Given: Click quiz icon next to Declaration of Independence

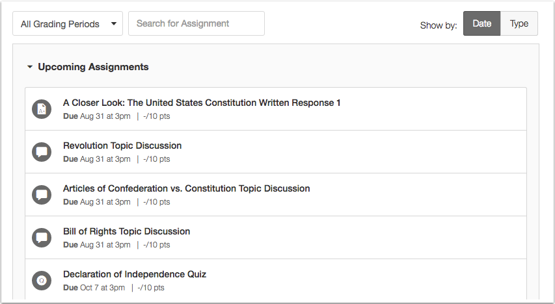Looking at the screenshot, I should [42, 281].
